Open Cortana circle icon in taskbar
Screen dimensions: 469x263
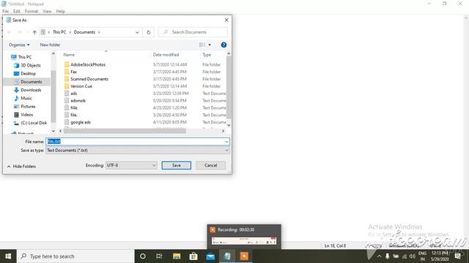143,256
